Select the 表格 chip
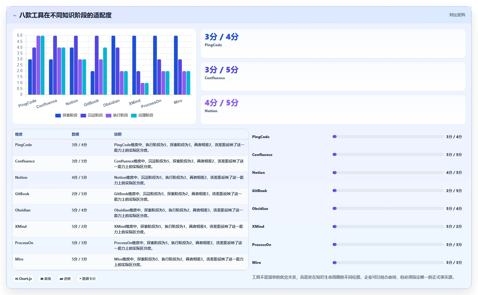 click(46, 279)
